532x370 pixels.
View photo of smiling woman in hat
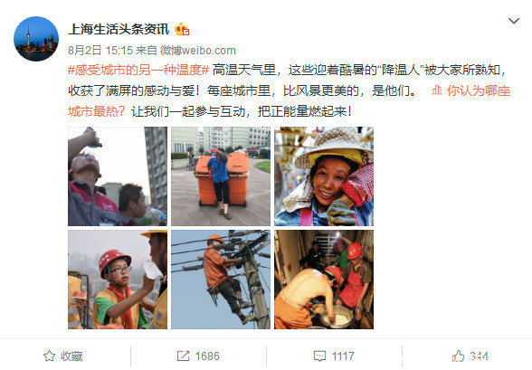click(x=324, y=176)
